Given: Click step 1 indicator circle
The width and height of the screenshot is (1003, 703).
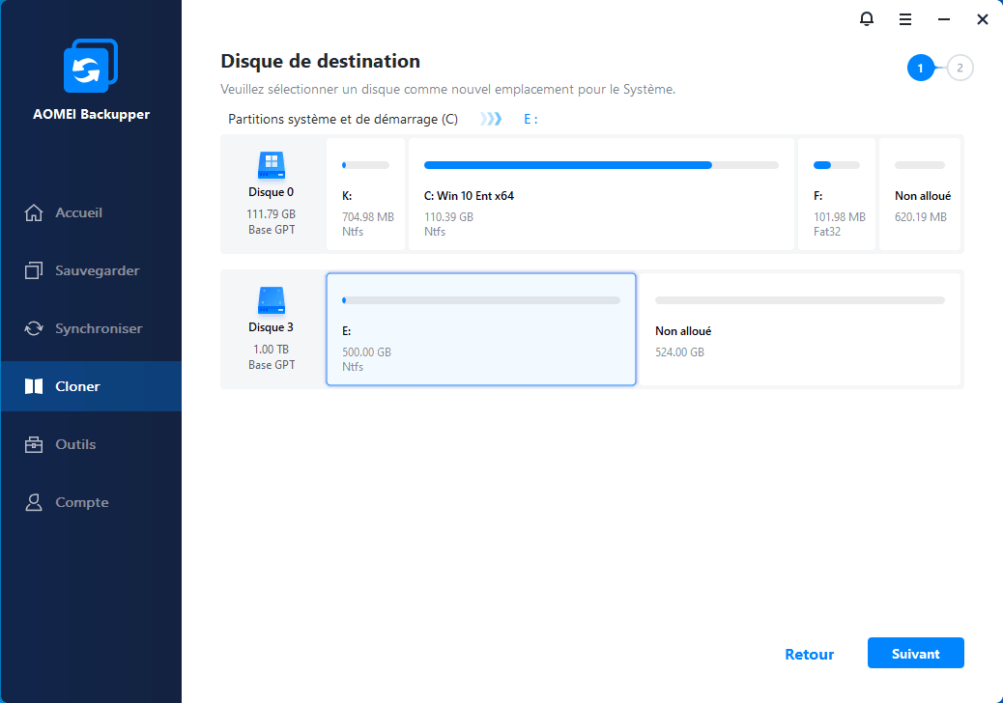Looking at the screenshot, I should pos(921,68).
